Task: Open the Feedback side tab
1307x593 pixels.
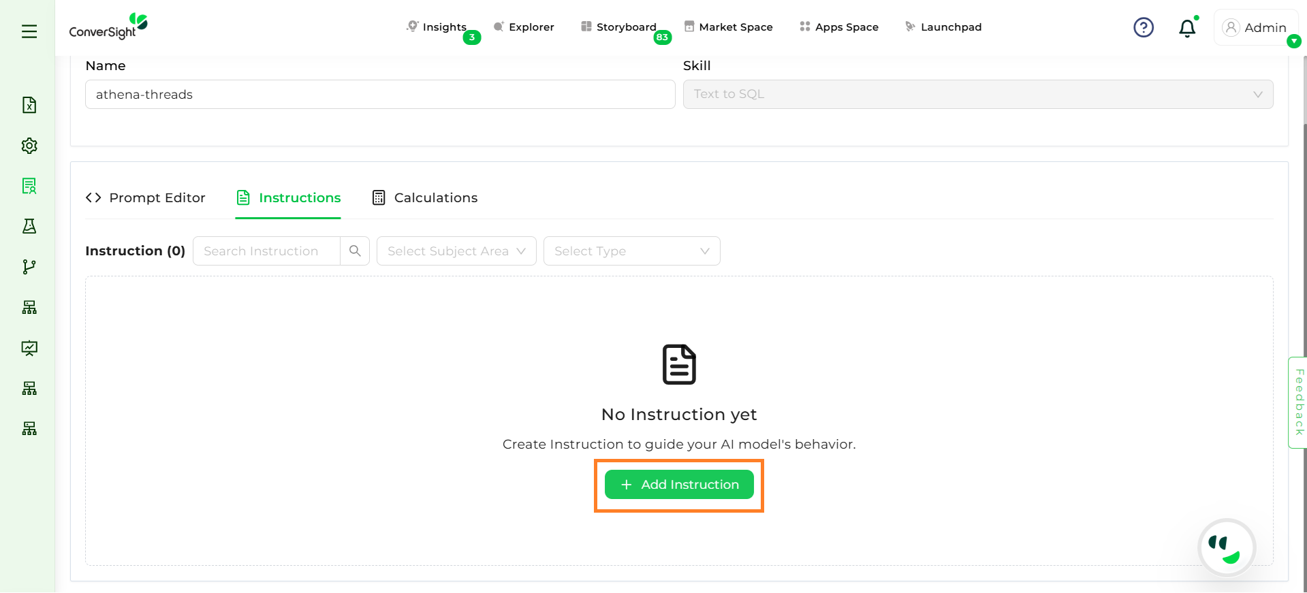Action: [x=1299, y=402]
